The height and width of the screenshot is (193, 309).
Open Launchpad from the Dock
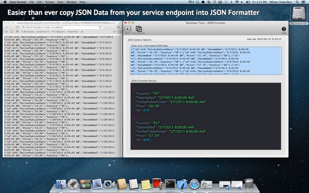[73, 184]
